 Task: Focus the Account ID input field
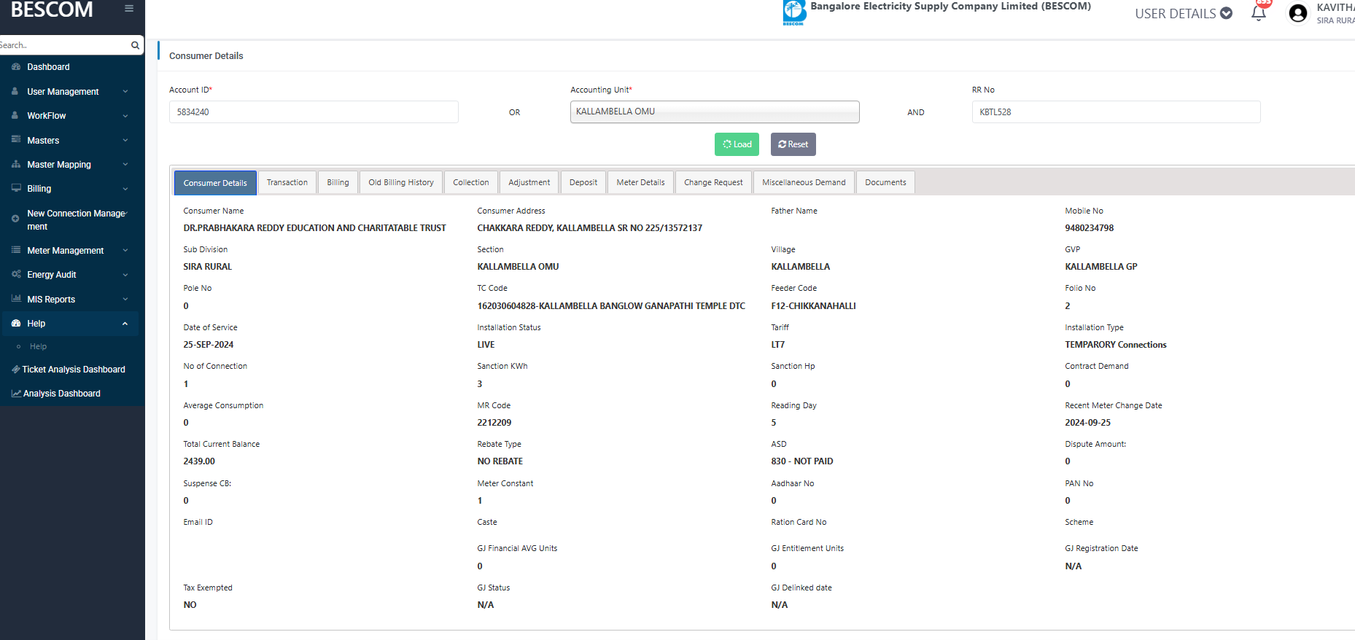[x=314, y=112]
